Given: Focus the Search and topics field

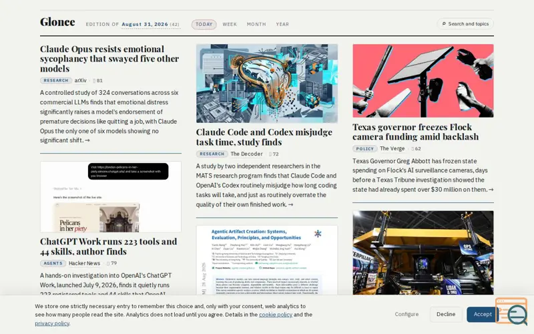Looking at the screenshot, I should tap(465, 24).
